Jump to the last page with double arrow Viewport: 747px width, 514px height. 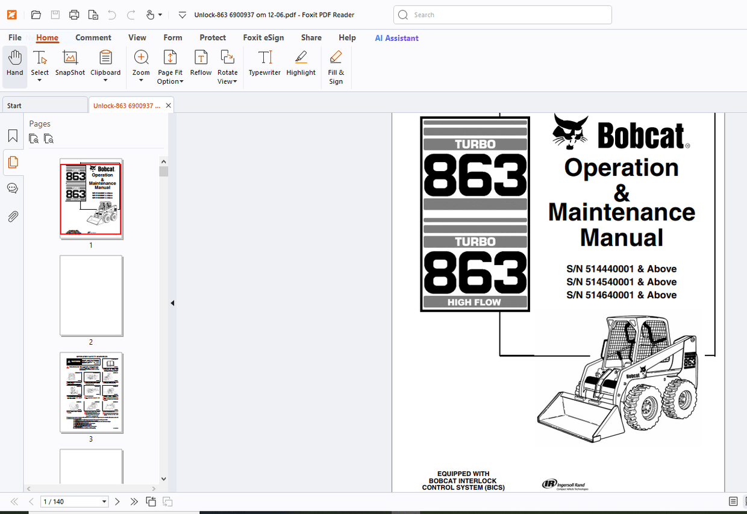click(x=134, y=501)
